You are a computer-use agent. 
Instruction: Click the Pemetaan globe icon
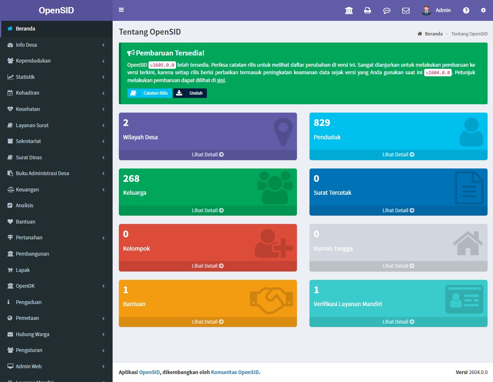click(10, 318)
